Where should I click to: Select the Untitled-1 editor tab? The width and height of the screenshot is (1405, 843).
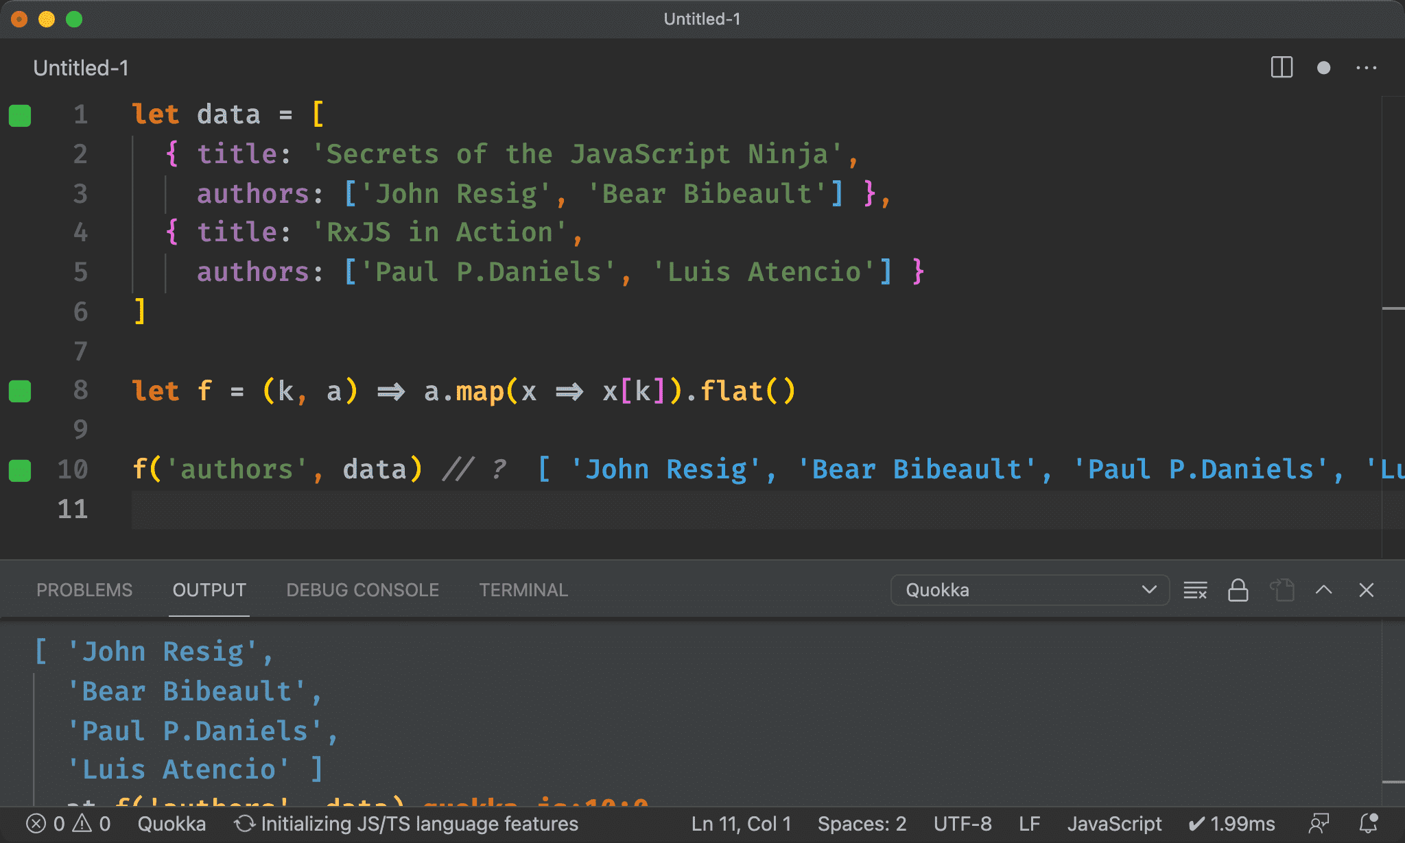81,68
